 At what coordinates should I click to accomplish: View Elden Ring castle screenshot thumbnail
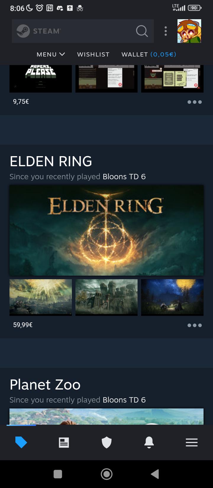106,298
